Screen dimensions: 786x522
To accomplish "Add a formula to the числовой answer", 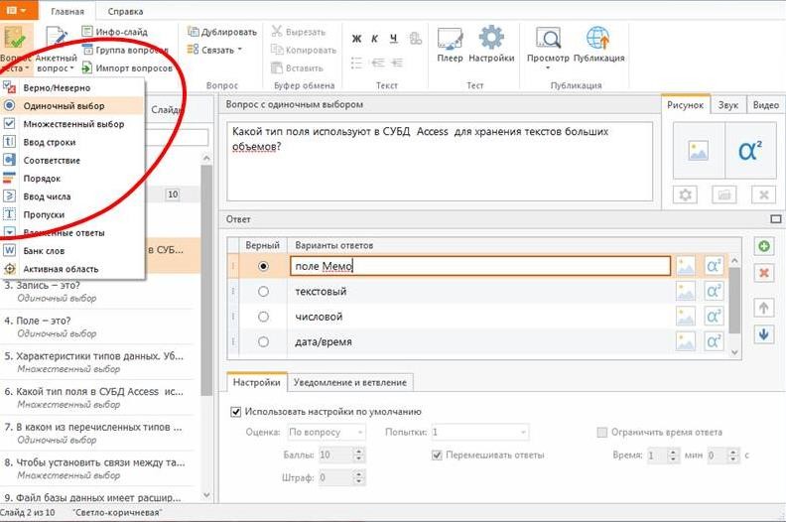I will click(714, 317).
